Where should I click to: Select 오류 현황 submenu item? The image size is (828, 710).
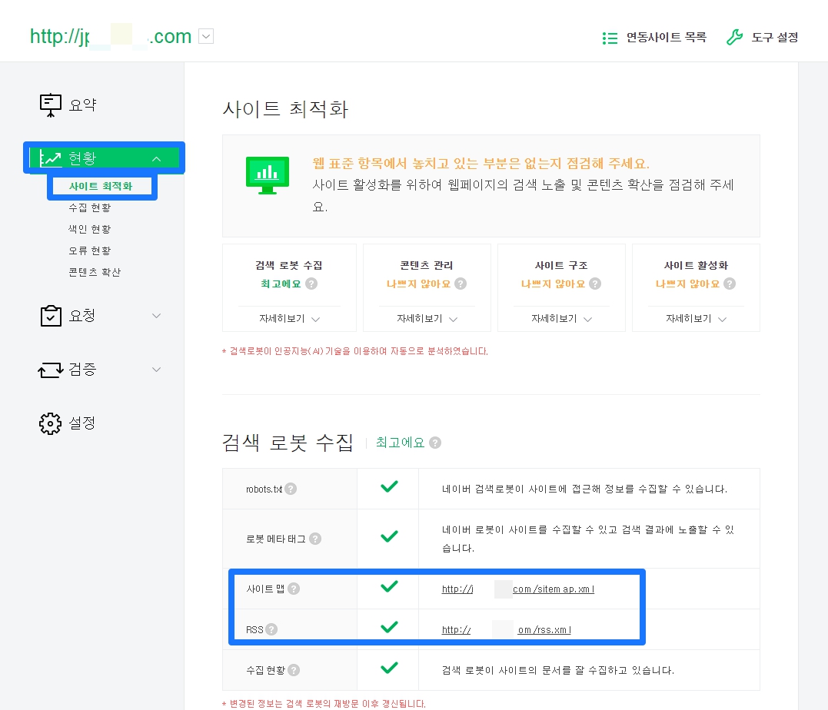[90, 250]
